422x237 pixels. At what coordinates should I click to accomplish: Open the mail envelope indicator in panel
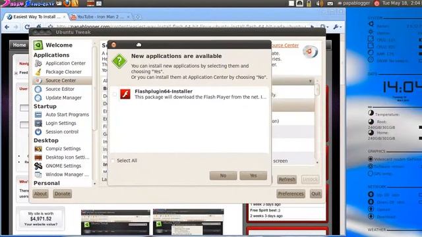coord(330,3)
